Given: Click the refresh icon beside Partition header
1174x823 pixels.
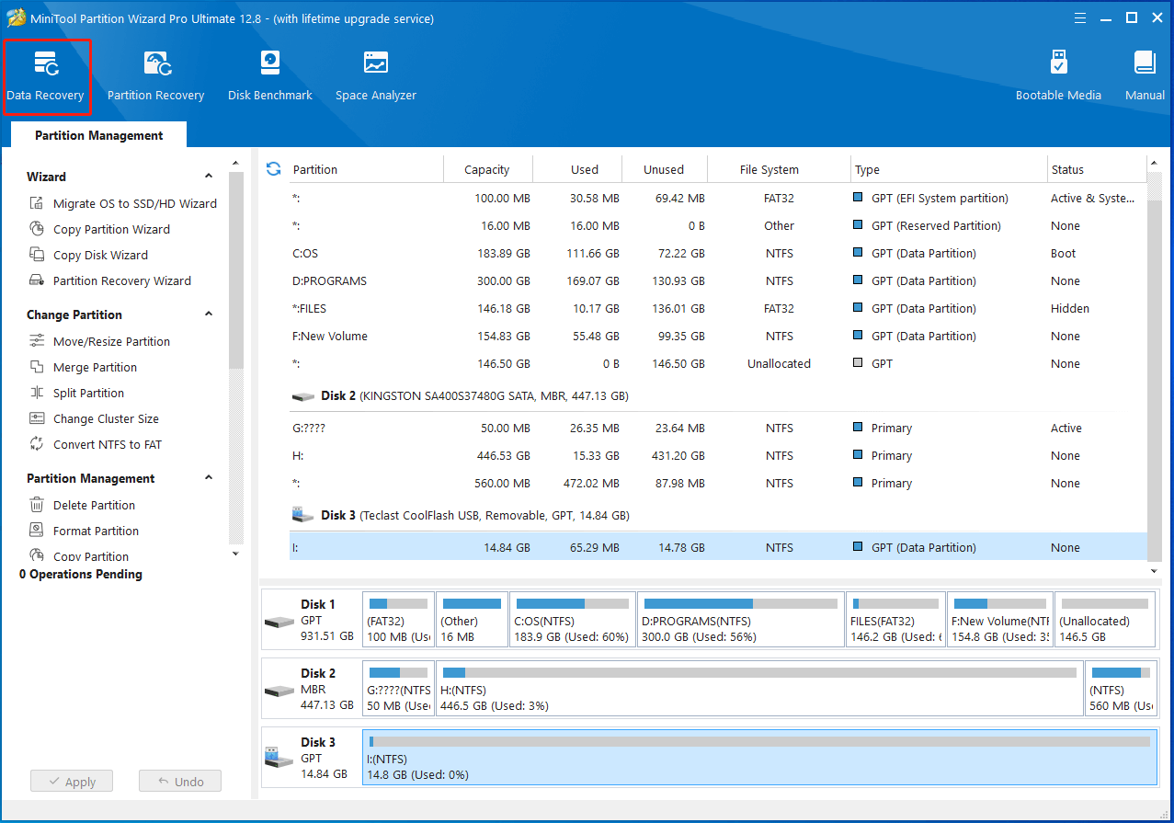Looking at the screenshot, I should click(x=273, y=169).
